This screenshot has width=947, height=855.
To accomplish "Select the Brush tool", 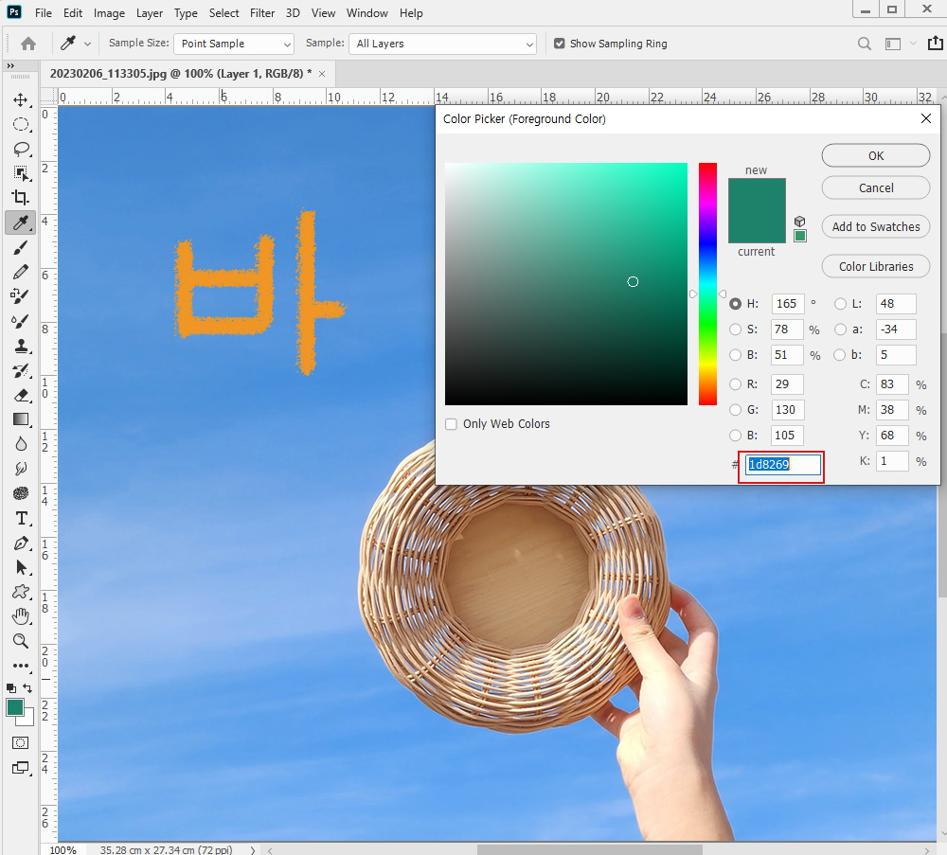I will point(21,247).
